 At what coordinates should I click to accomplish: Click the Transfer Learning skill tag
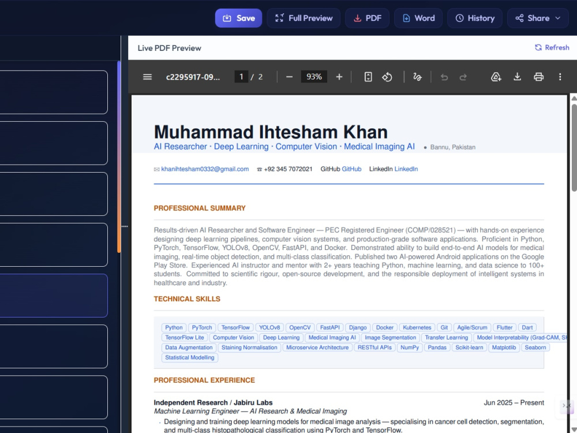tap(447, 337)
